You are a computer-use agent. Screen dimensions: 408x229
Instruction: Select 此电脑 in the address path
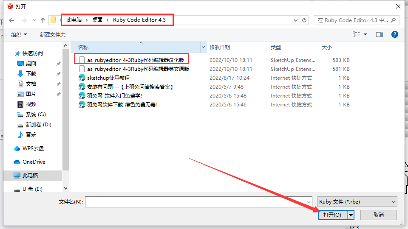click(74, 20)
